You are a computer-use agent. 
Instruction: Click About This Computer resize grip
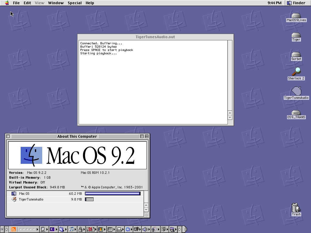(x=146, y=214)
